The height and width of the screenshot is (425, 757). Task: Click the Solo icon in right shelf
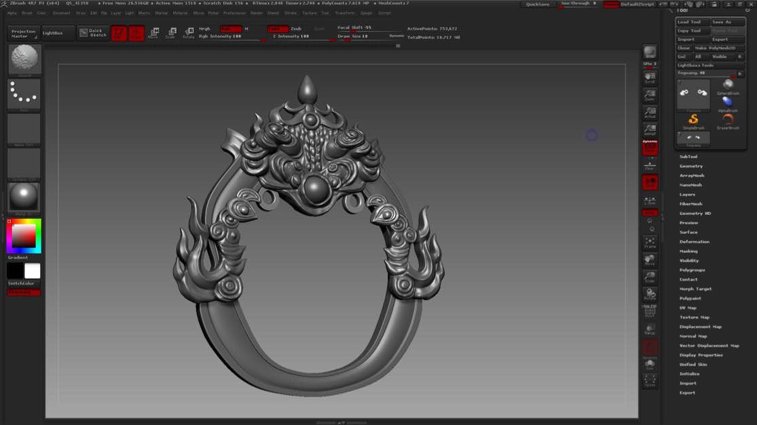tap(650, 364)
